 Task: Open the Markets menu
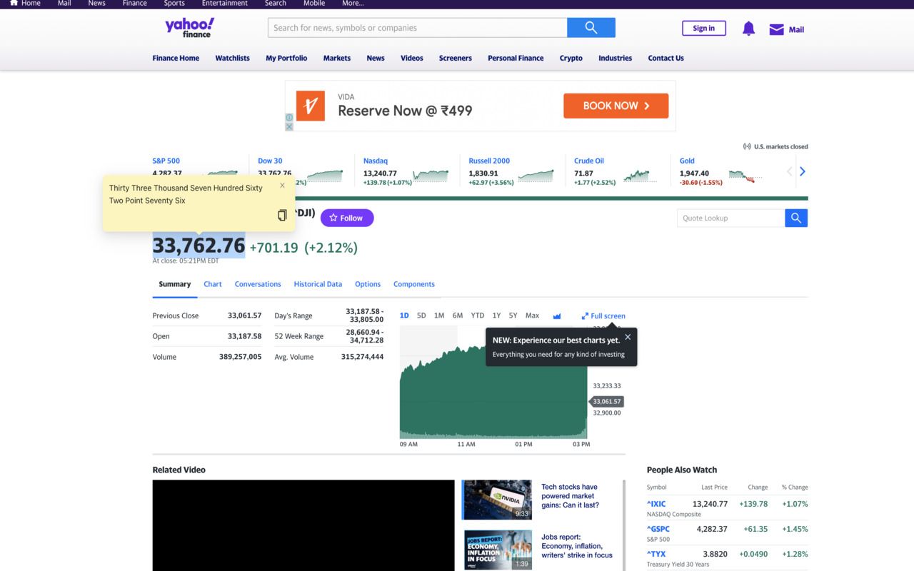point(337,58)
